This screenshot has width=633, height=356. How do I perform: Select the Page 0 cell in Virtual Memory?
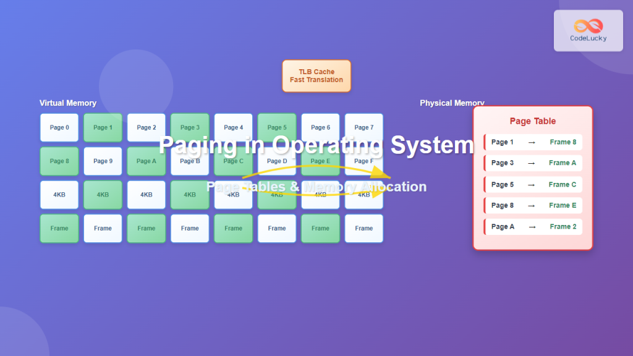(x=59, y=127)
